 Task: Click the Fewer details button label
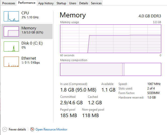[17, 129]
